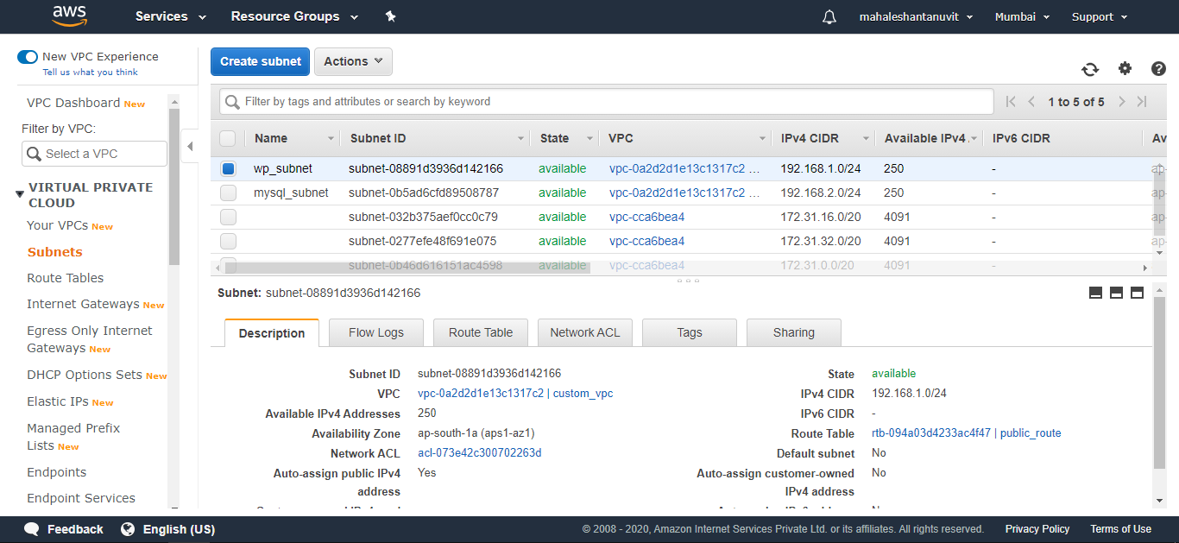Select the checkbox for mysql_subnet row
This screenshot has height=543, width=1179.
[x=228, y=193]
